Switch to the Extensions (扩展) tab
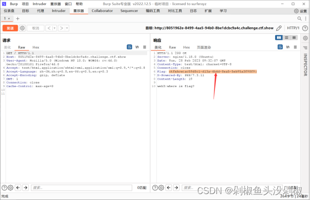Image resolution: width=310 pixels, height=200 pixels. coord(208,10)
